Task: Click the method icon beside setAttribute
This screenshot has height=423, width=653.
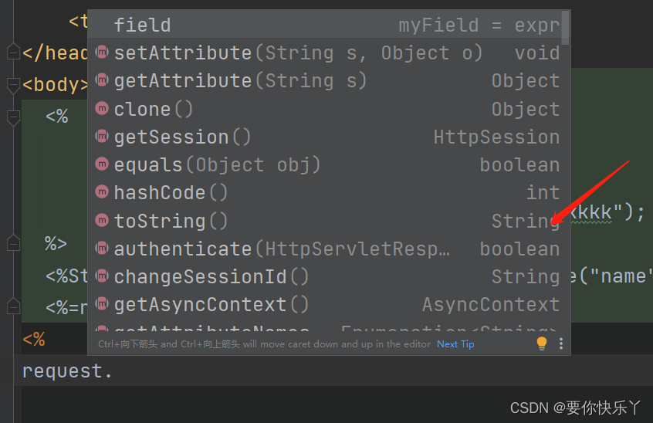Action: coord(101,52)
